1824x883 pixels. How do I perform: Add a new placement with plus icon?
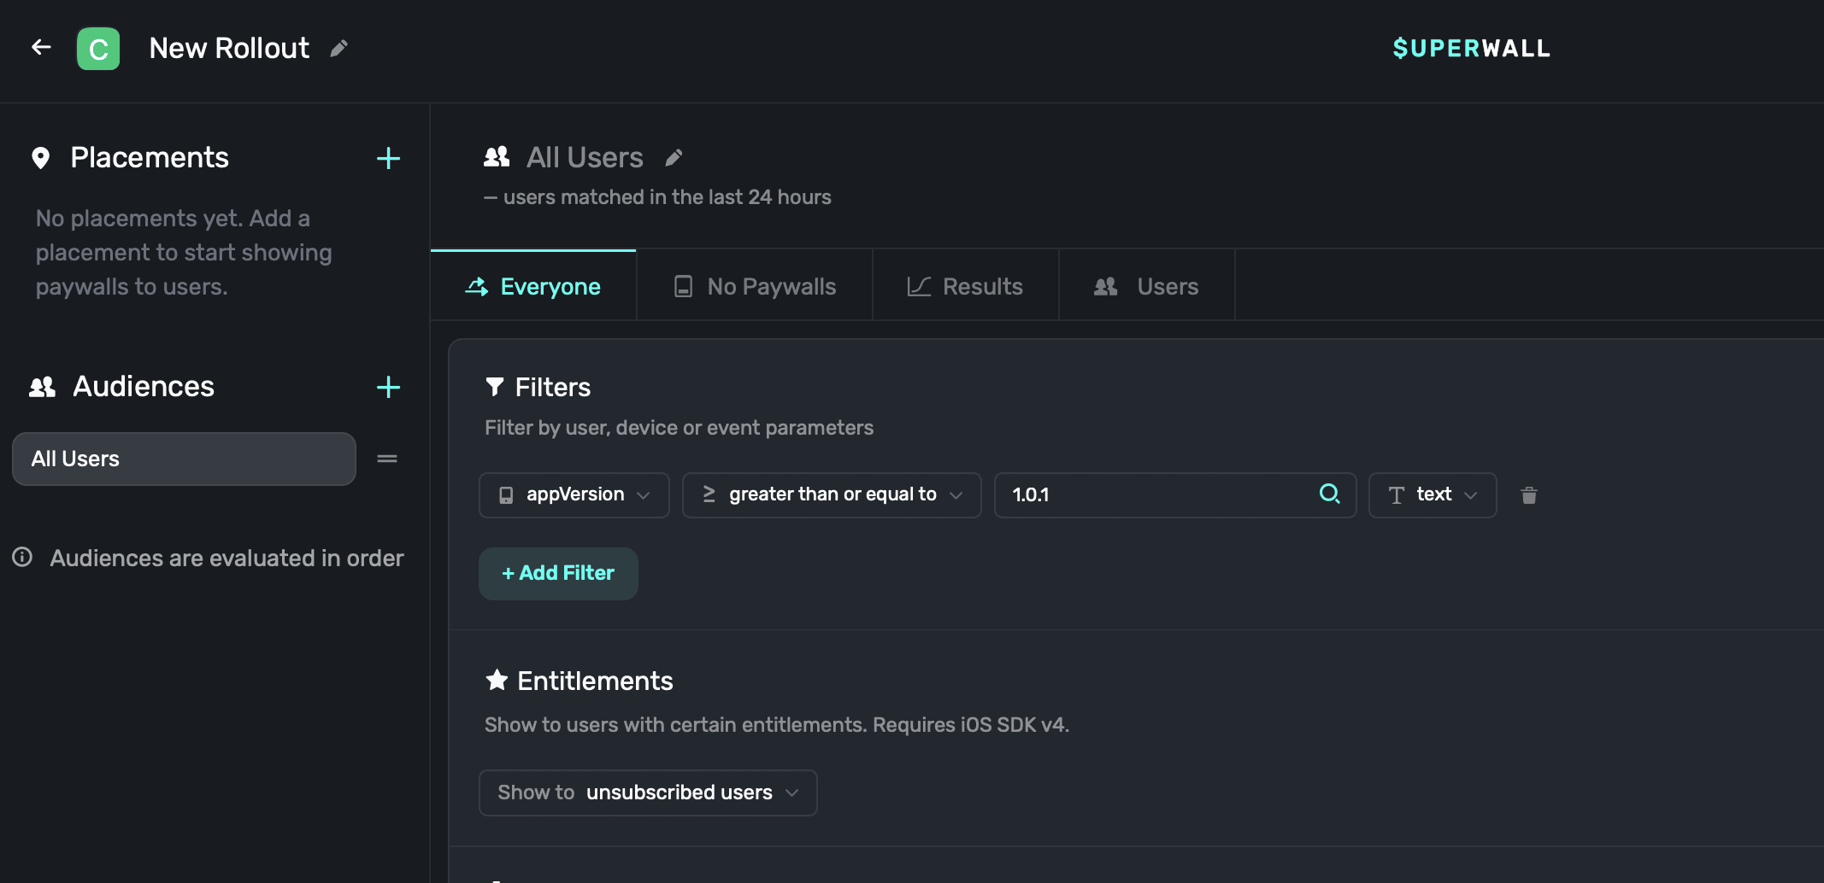tap(388, 159)
